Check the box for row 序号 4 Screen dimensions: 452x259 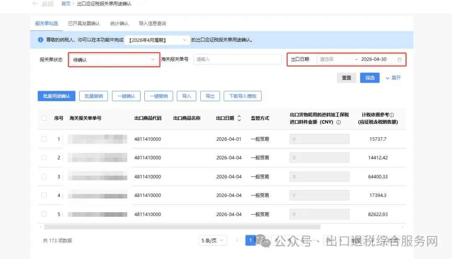tap(44, 195)
